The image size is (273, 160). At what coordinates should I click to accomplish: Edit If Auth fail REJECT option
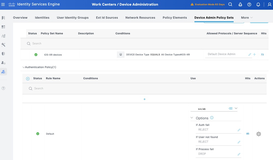tap(239, 130)
